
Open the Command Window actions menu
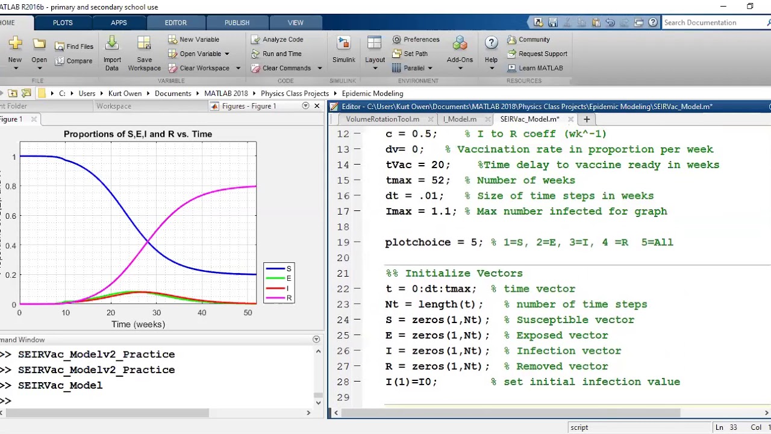[x=316, y=340]
